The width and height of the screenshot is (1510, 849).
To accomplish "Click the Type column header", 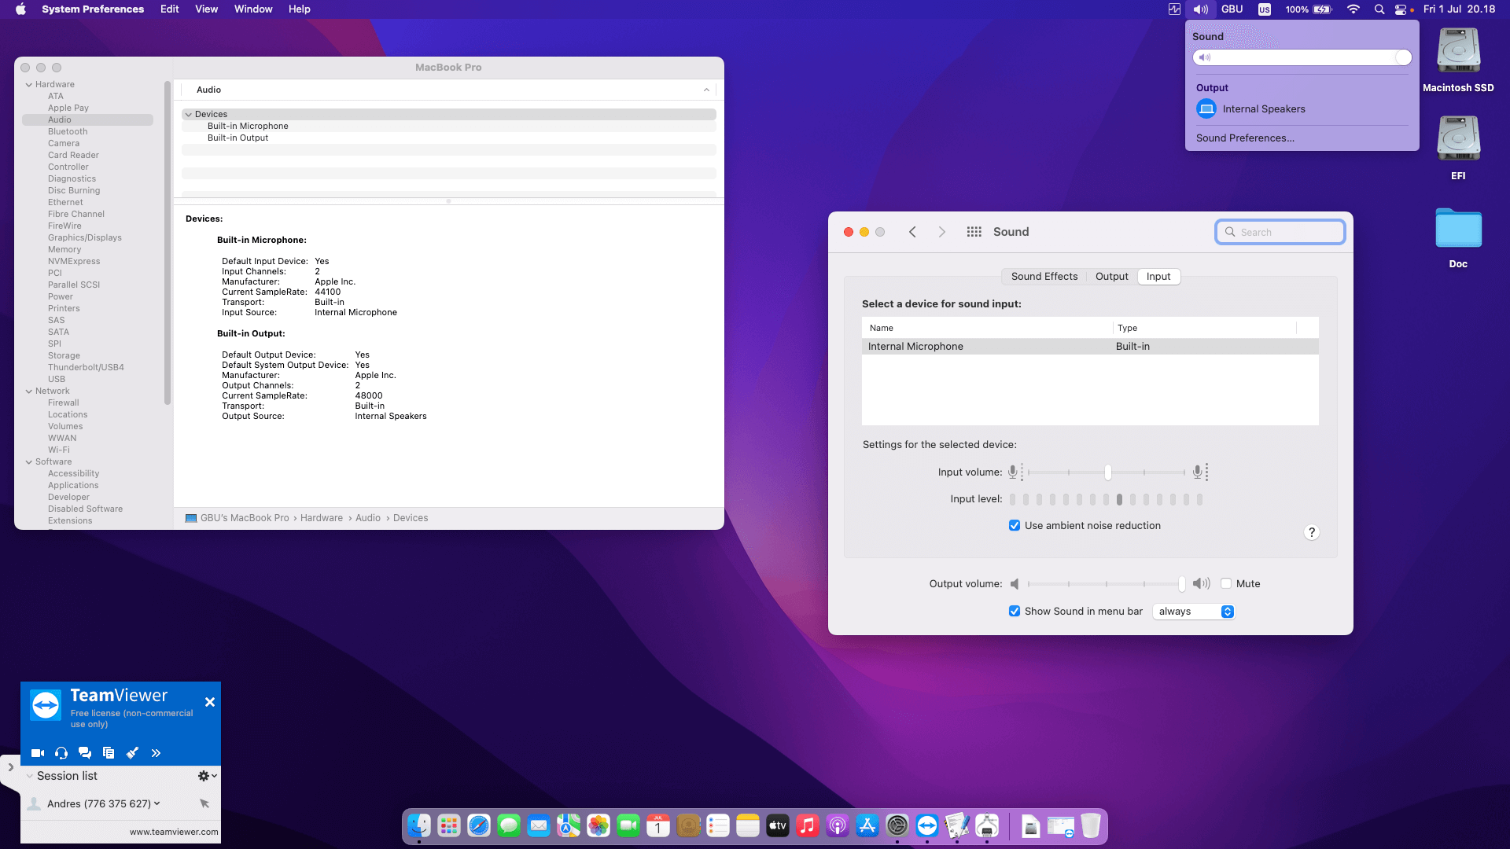I will pos(1205,328).
